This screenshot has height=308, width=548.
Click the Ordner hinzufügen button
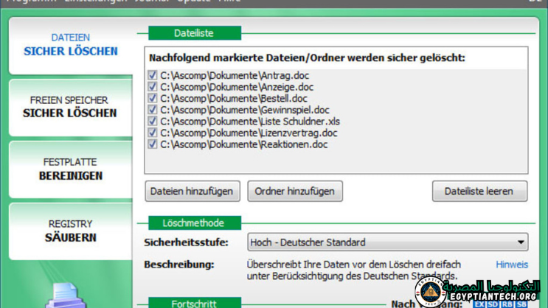294,191
